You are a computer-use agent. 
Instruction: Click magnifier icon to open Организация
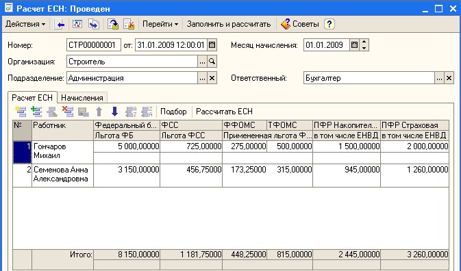coord(212,62)
